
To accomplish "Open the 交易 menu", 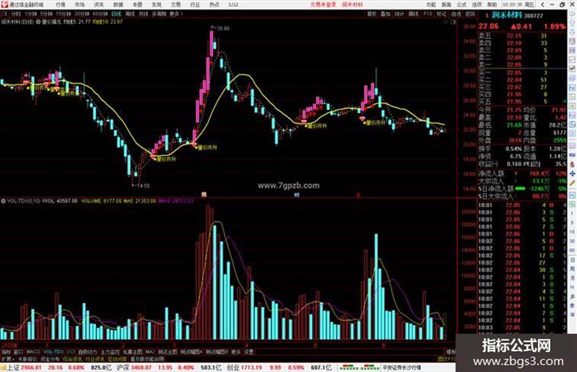I will click(x=175, y=5).
